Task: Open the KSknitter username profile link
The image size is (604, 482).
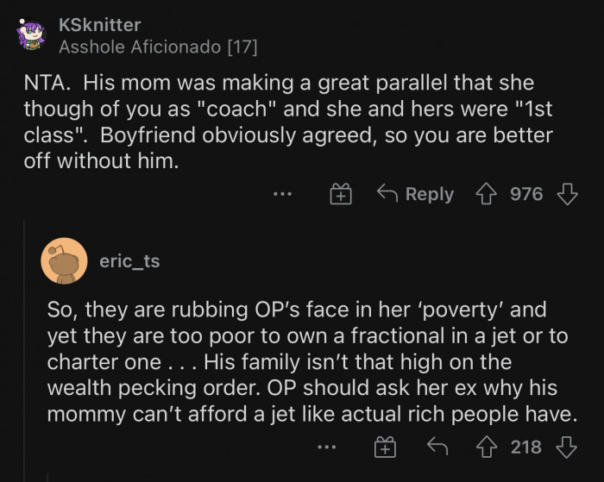Action: [x=99, y=25]
